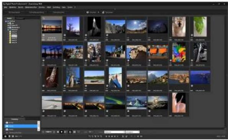Switch to the second tab beside the Folder tab

pyautogui.click(x=20, y=18)
